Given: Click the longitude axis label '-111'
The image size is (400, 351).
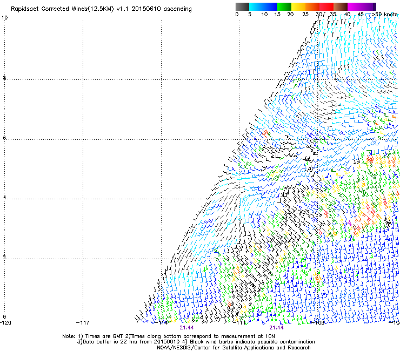Looking at the screenshot, I should [x=239, y=323].
